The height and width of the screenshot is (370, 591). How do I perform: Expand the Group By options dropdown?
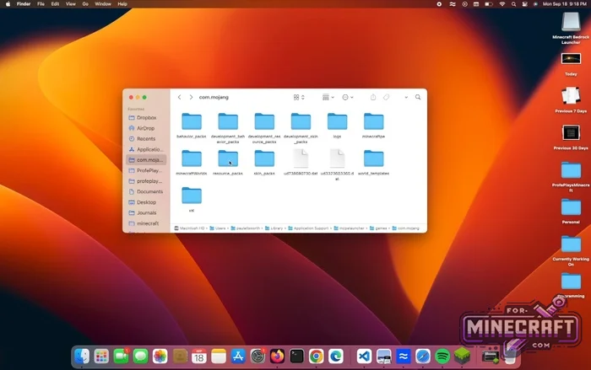pos(328,98)
